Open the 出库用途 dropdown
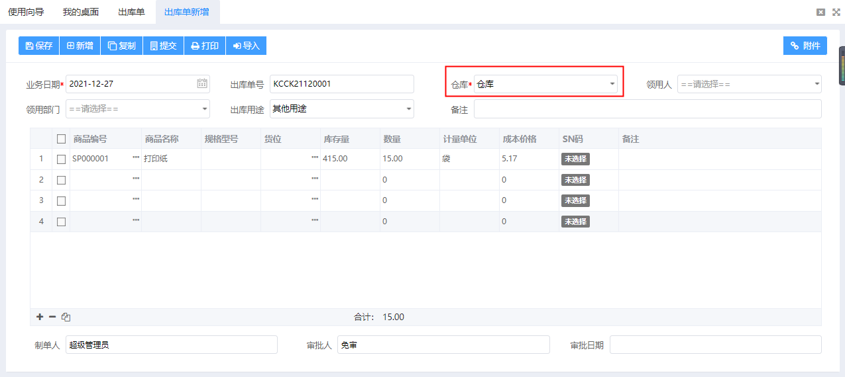The image size is (845, 377). [x=341, y=108]
